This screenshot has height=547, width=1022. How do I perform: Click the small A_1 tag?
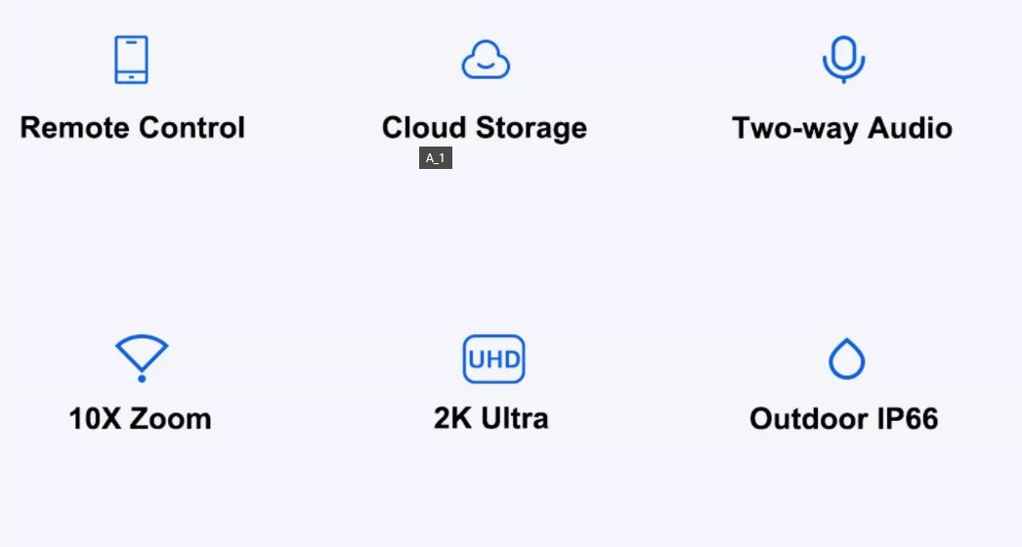(x=436, y=158)
